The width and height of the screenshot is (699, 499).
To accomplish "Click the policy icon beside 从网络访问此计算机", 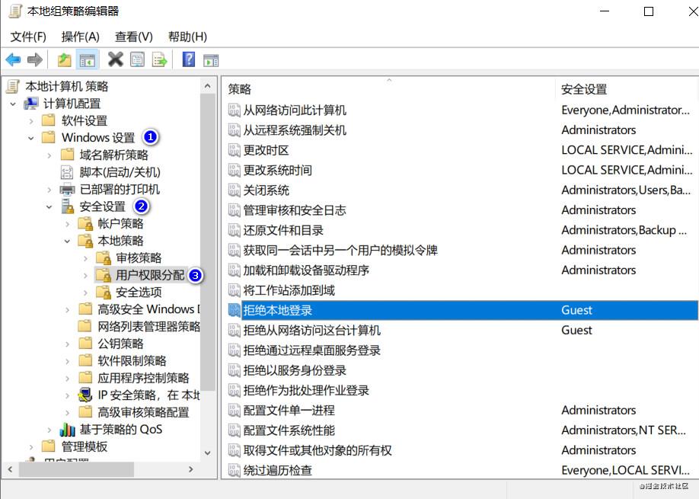I will click(235, 110).
